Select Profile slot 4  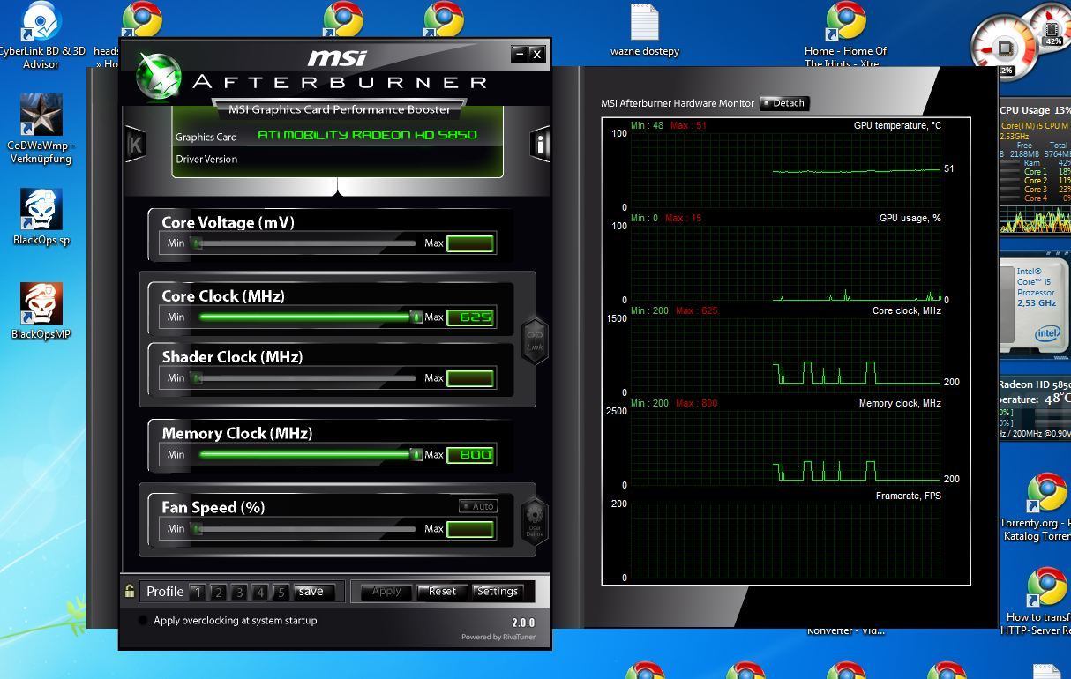click(260, 592)
